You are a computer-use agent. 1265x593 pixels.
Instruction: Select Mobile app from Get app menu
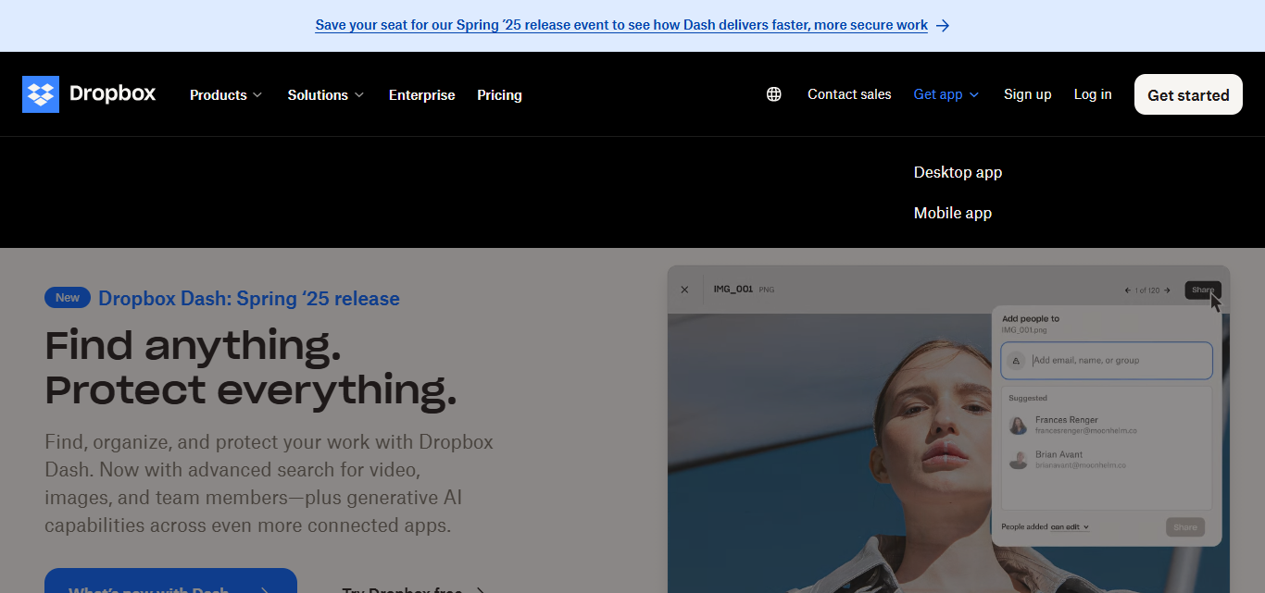(953, 213)
